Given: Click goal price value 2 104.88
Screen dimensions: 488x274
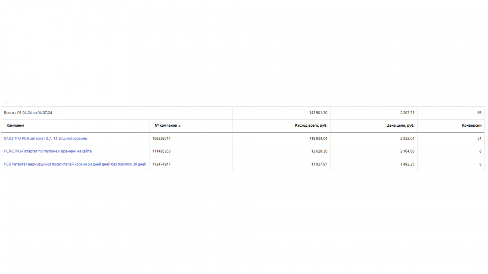Looking at the screenshot, I should 407,151.
